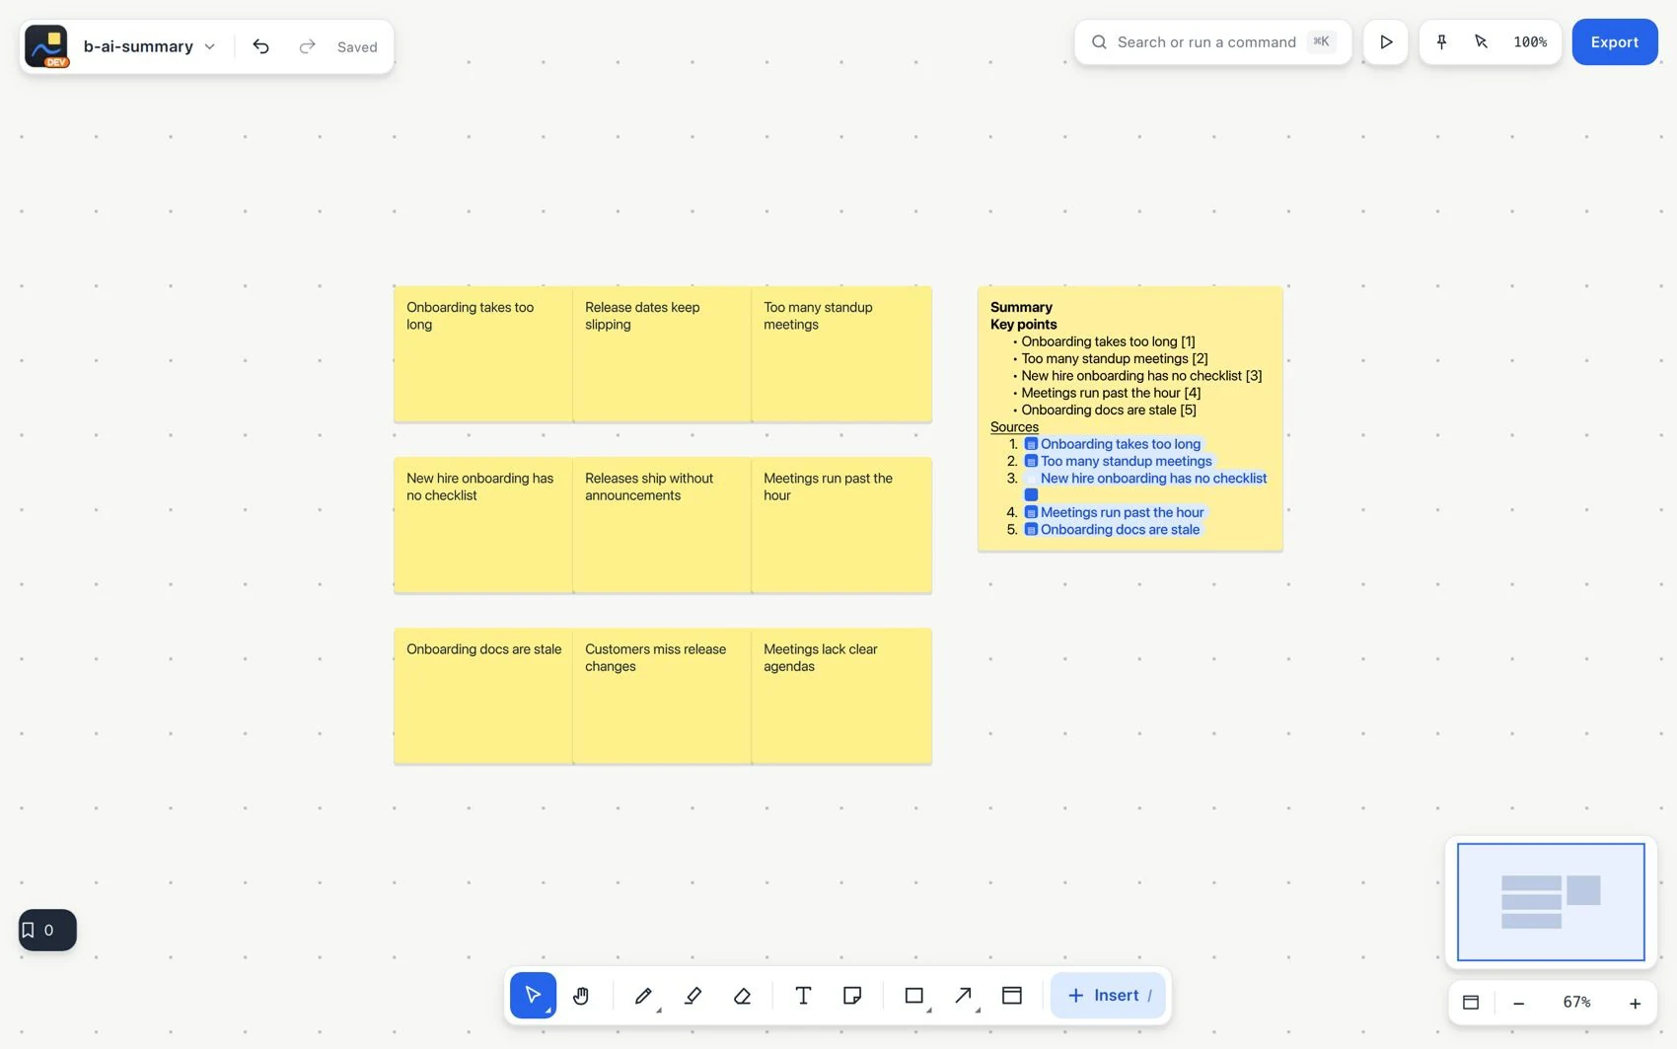Image resolution: width=1677 pixels, height=1049 pixels.
Task: Click the 'Saved' status text
Action: (357, 46)
